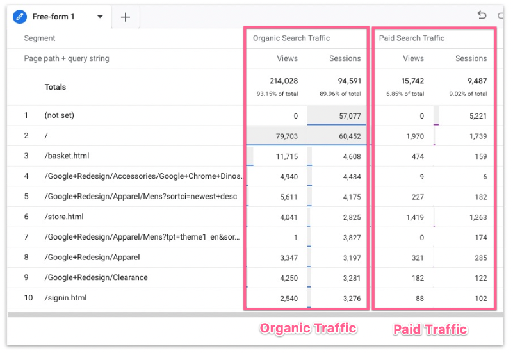Click the Organic Search Traffic segment header
513x353 pixels.
point(291,38)
